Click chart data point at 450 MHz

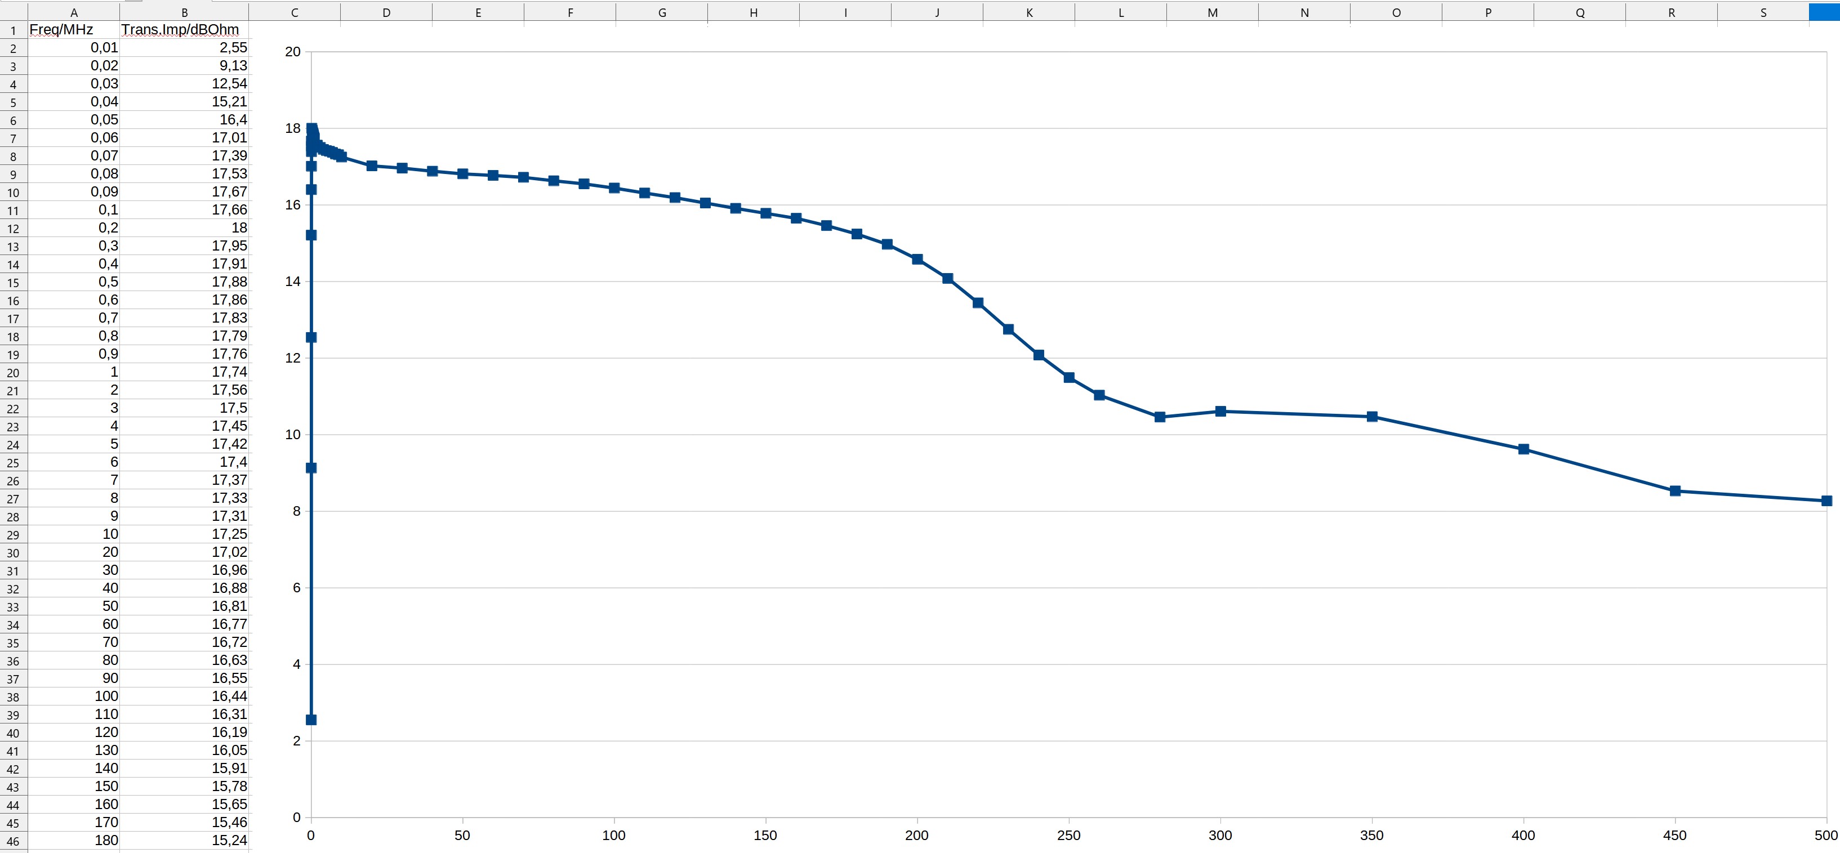(x=1675, y=491)
